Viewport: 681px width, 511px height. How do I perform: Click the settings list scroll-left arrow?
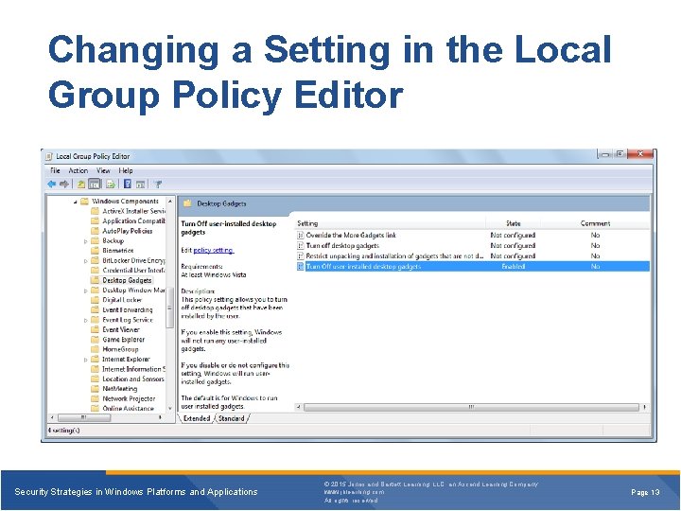[299, 407]
